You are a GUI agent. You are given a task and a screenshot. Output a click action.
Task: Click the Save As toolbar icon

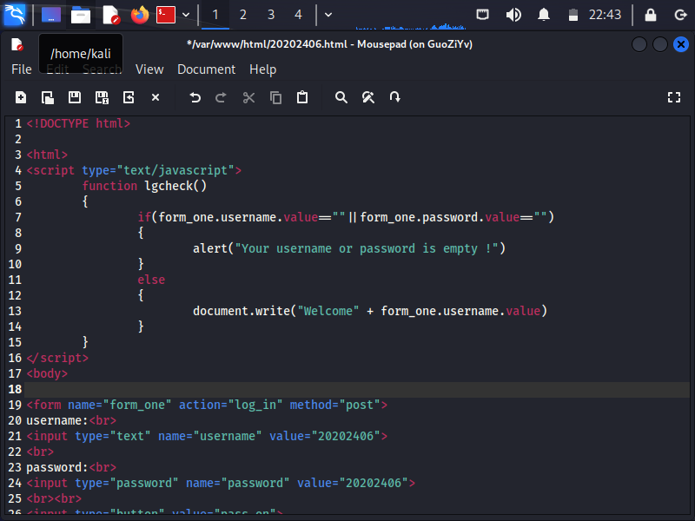tap(102, 97)
